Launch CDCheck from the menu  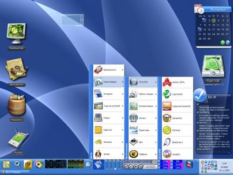(x=178, y=130)
